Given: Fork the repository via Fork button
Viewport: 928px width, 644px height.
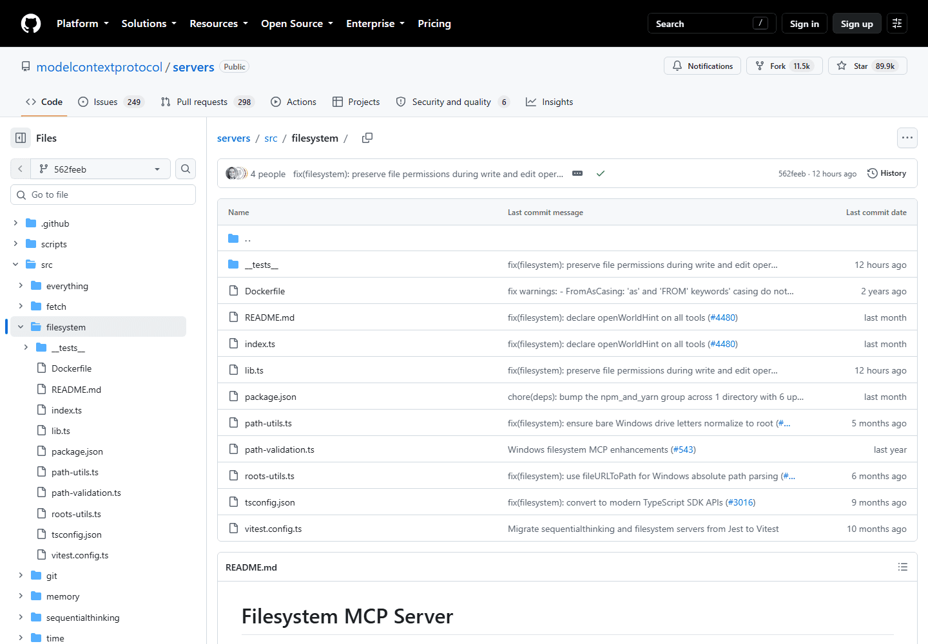Looking at the screenshot, I should coord(784,66).
